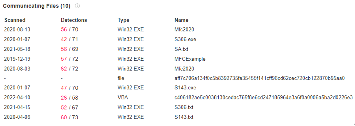The height and width of the screenshot is (126, 355).
Task: Click the Type column header
Action: [123, 20]
